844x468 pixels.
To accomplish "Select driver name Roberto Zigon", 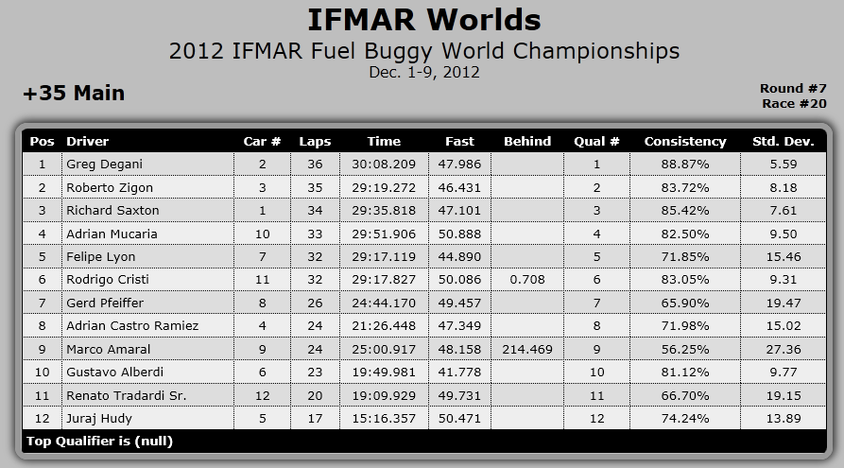I will pyautogui.click(x=110, y=187).
